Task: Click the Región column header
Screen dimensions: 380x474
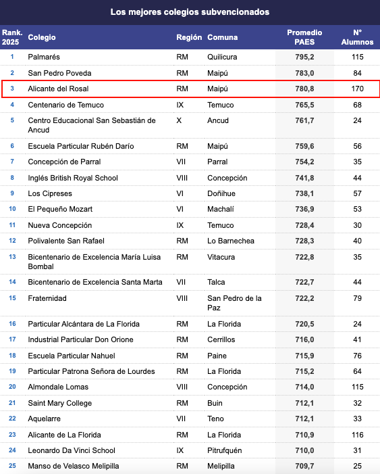Action: [189, 37]
